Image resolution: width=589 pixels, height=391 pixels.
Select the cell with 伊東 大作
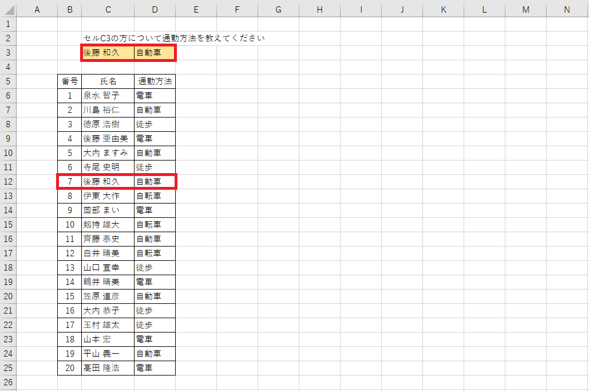pos(108,196)
